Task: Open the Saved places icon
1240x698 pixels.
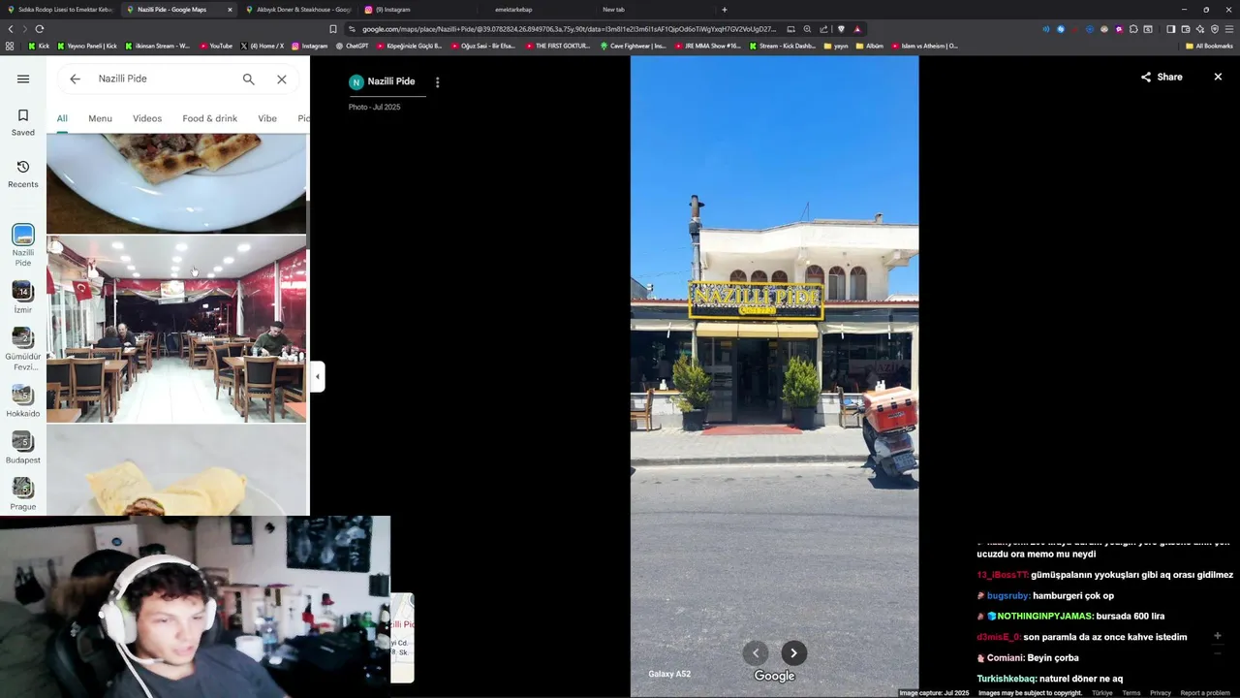Action: 23,122
